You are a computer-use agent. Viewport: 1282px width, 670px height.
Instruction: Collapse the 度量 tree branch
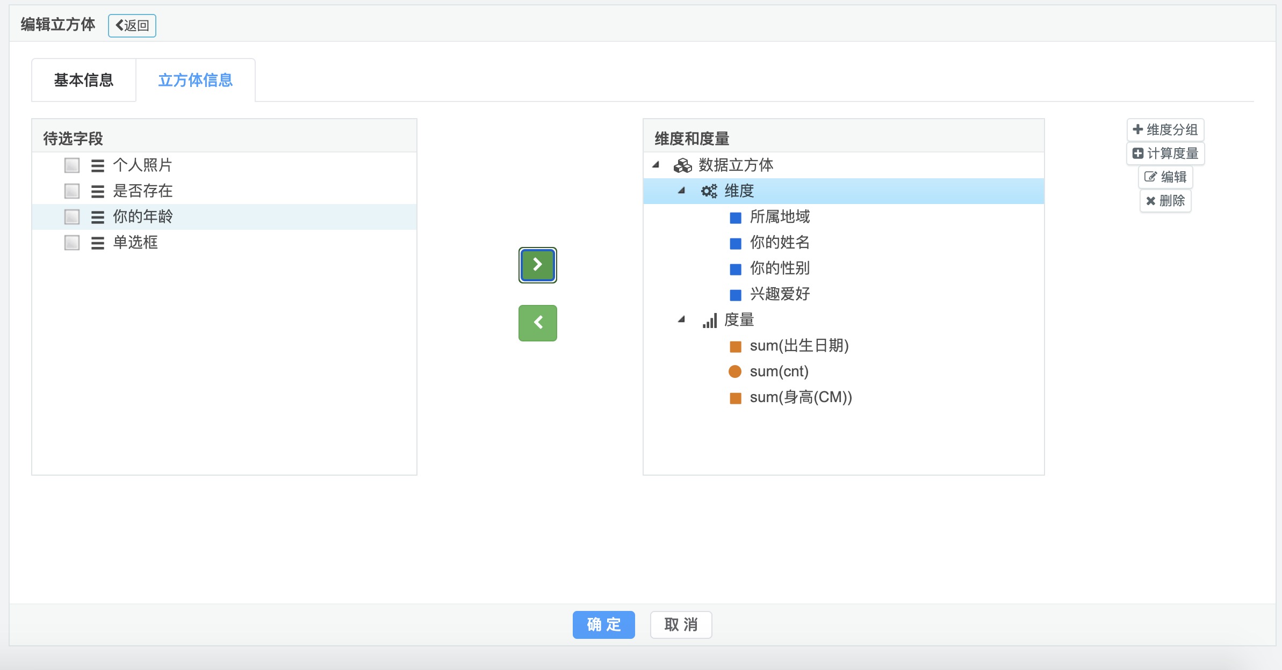coord(682,319)
